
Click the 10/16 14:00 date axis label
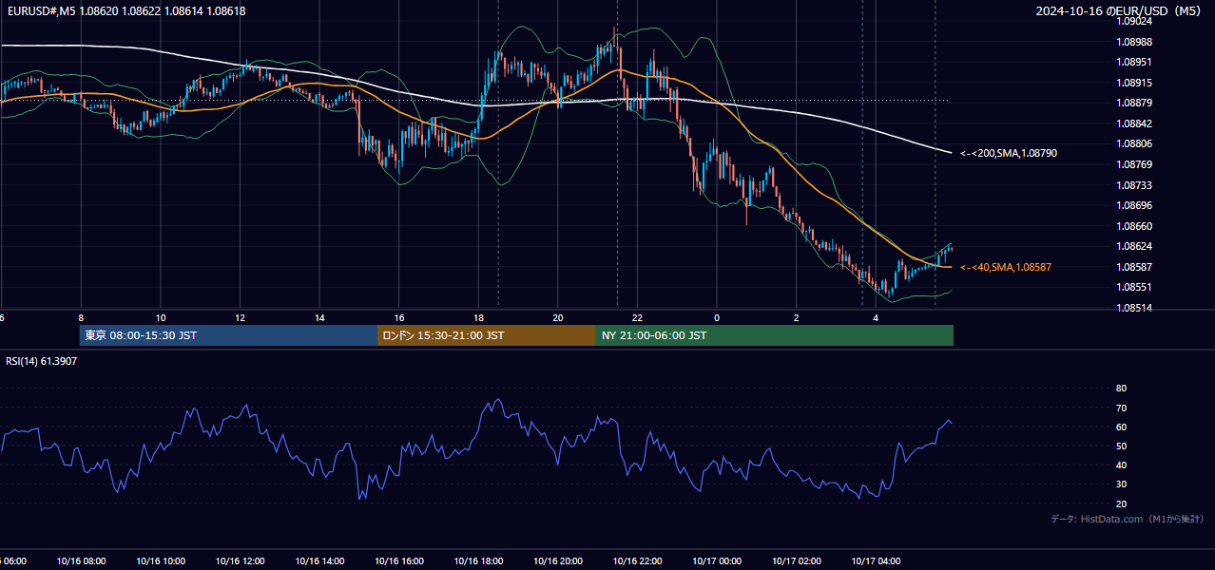tap(319, 561)
